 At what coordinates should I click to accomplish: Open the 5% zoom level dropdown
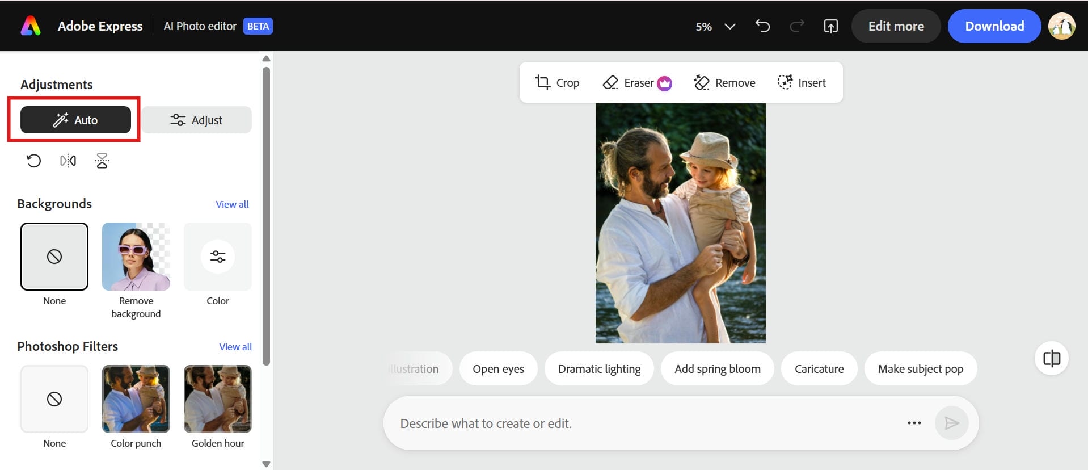click(715, 27)
